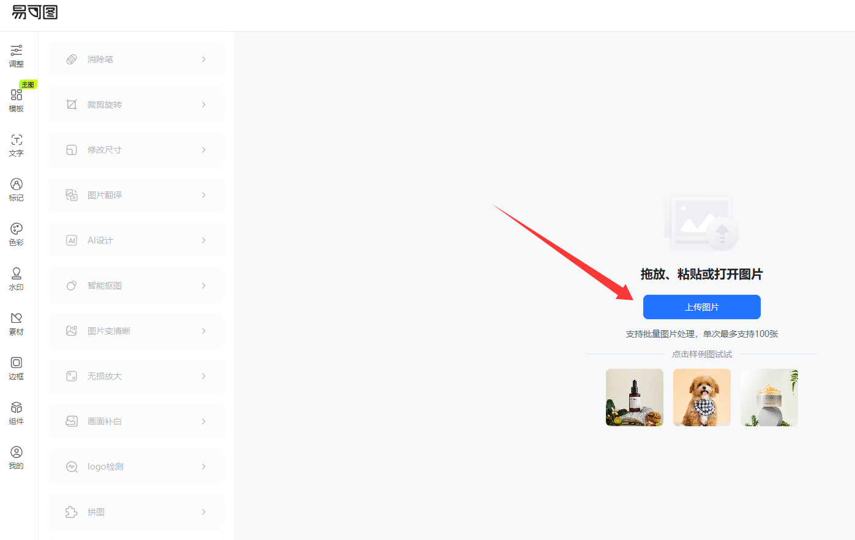Expand the 消除笔 eraser pen chevron
This screenshot has width=855, height=540.
(x=204, y=59)
